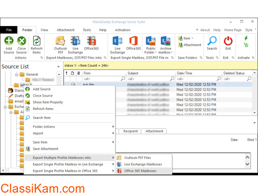
Task: Choose Save Attachment in context menu
Action: [46, 149]
